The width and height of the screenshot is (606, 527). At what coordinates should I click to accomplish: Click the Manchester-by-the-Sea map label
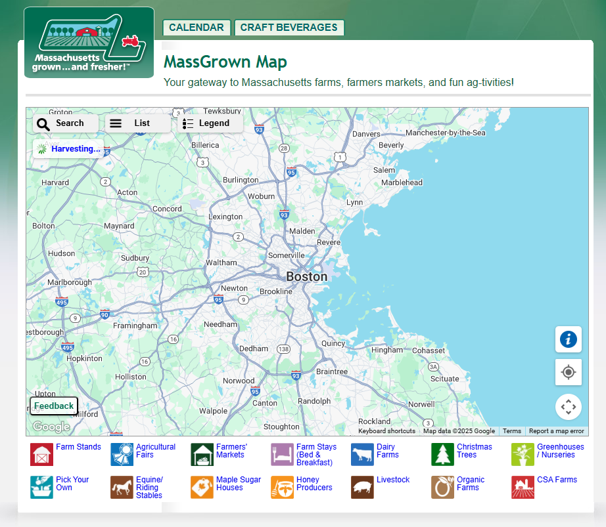pos(445,133)
